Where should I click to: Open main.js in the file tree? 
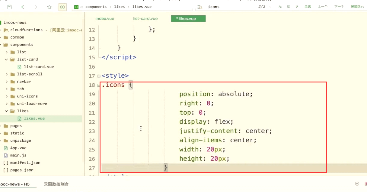[18, 155]
